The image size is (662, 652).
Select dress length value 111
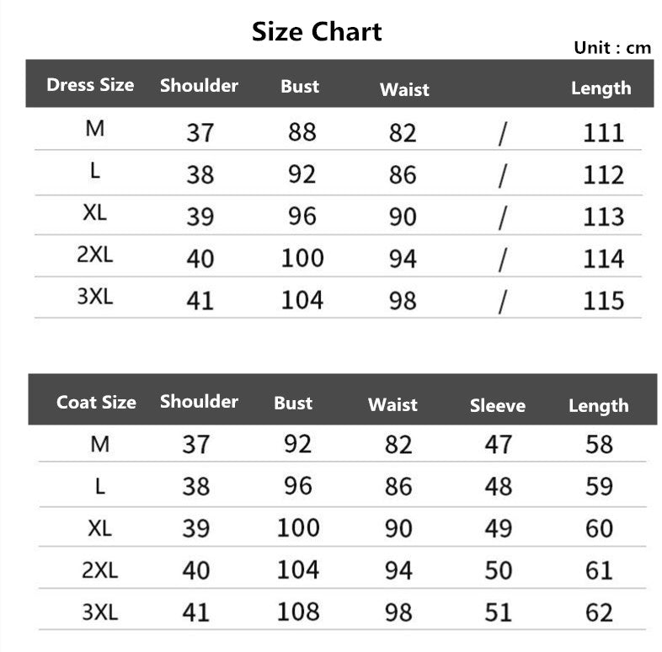click(x=603, y=133)
